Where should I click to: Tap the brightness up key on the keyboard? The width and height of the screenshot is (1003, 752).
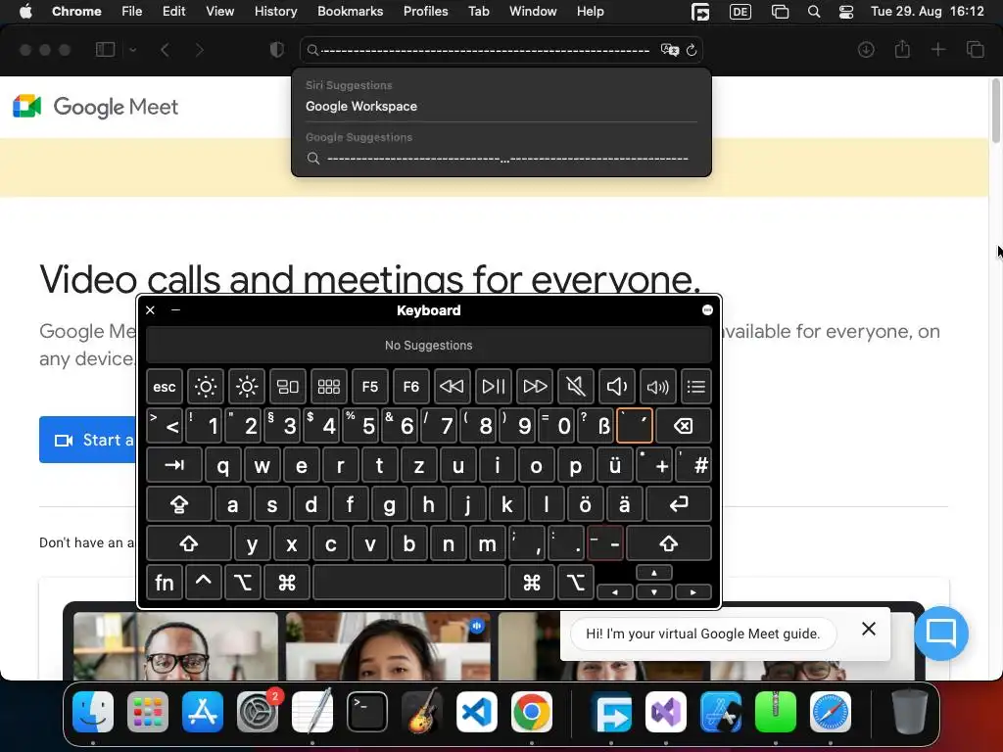246,387
